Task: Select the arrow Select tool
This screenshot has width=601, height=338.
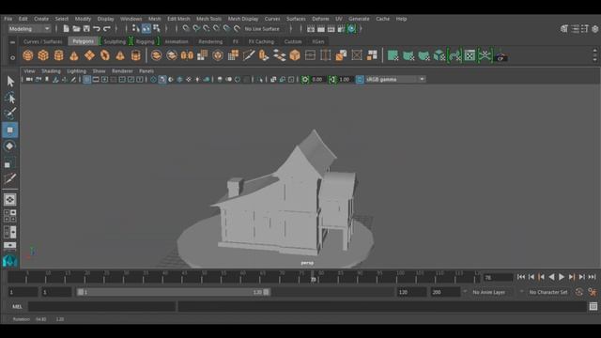Action: coord(10,82)
